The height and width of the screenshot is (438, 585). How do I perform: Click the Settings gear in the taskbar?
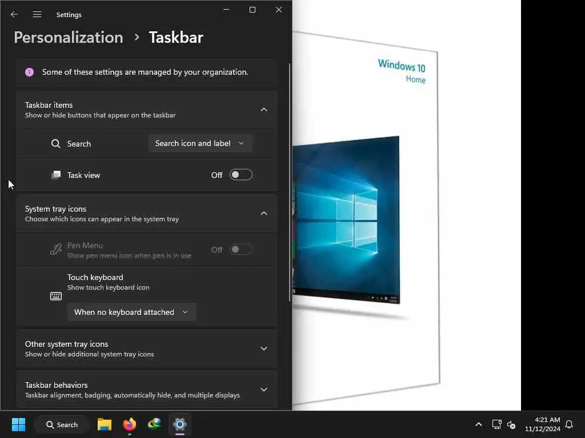[x=179, y=424]
